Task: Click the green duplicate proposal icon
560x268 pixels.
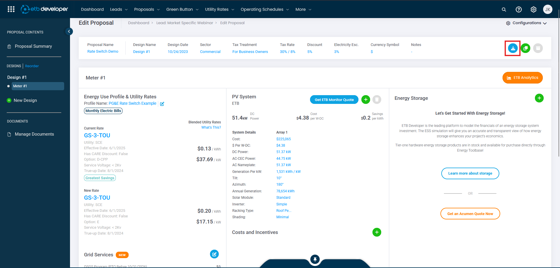Action: pos(525,48)
